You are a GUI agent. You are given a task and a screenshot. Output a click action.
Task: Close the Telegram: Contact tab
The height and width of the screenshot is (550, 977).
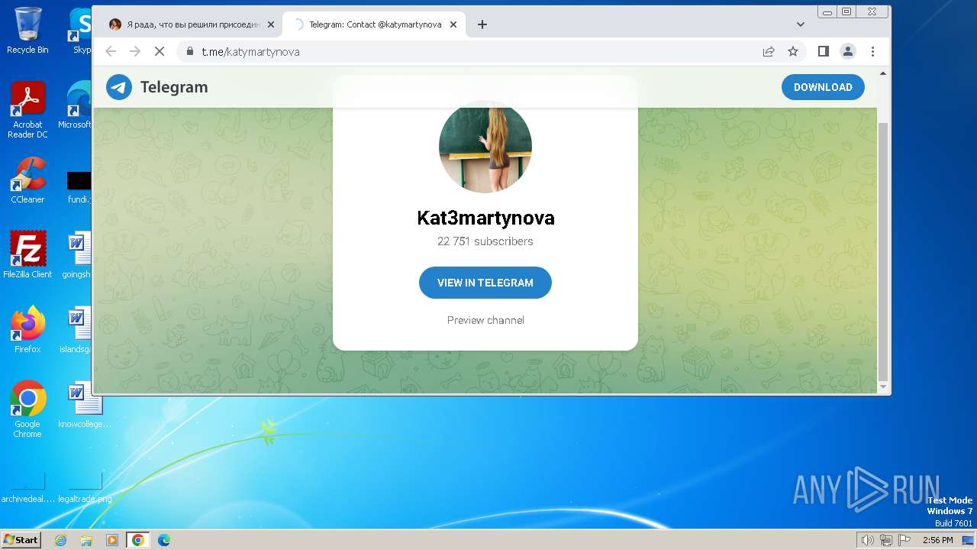453,24
